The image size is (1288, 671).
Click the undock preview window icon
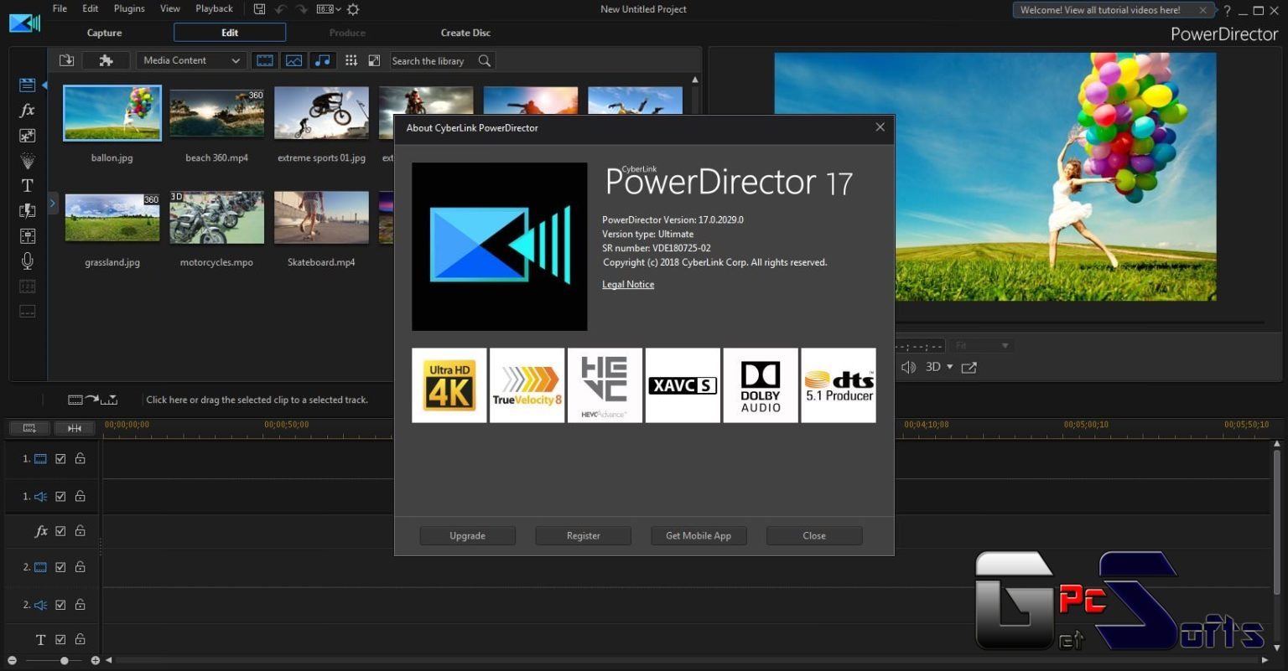[969, 367]
